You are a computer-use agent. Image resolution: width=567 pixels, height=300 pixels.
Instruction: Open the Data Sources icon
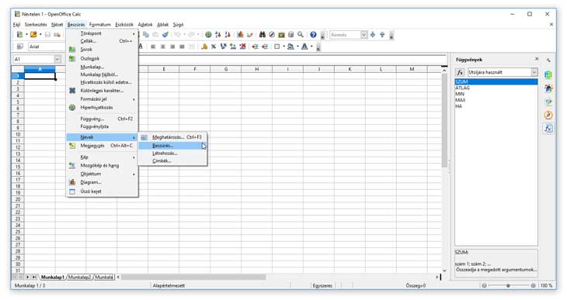tap(290, 35)
